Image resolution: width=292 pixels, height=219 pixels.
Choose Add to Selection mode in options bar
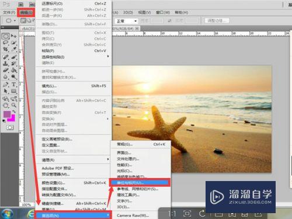point(29,20)
